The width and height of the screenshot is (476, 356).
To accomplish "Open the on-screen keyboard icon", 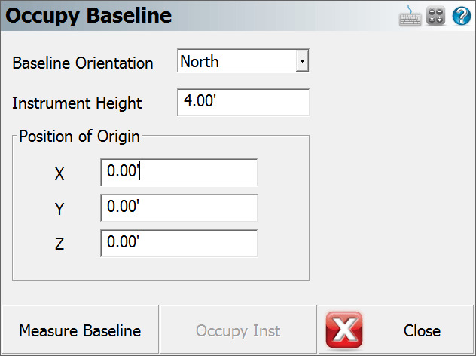I will point(410,16).
